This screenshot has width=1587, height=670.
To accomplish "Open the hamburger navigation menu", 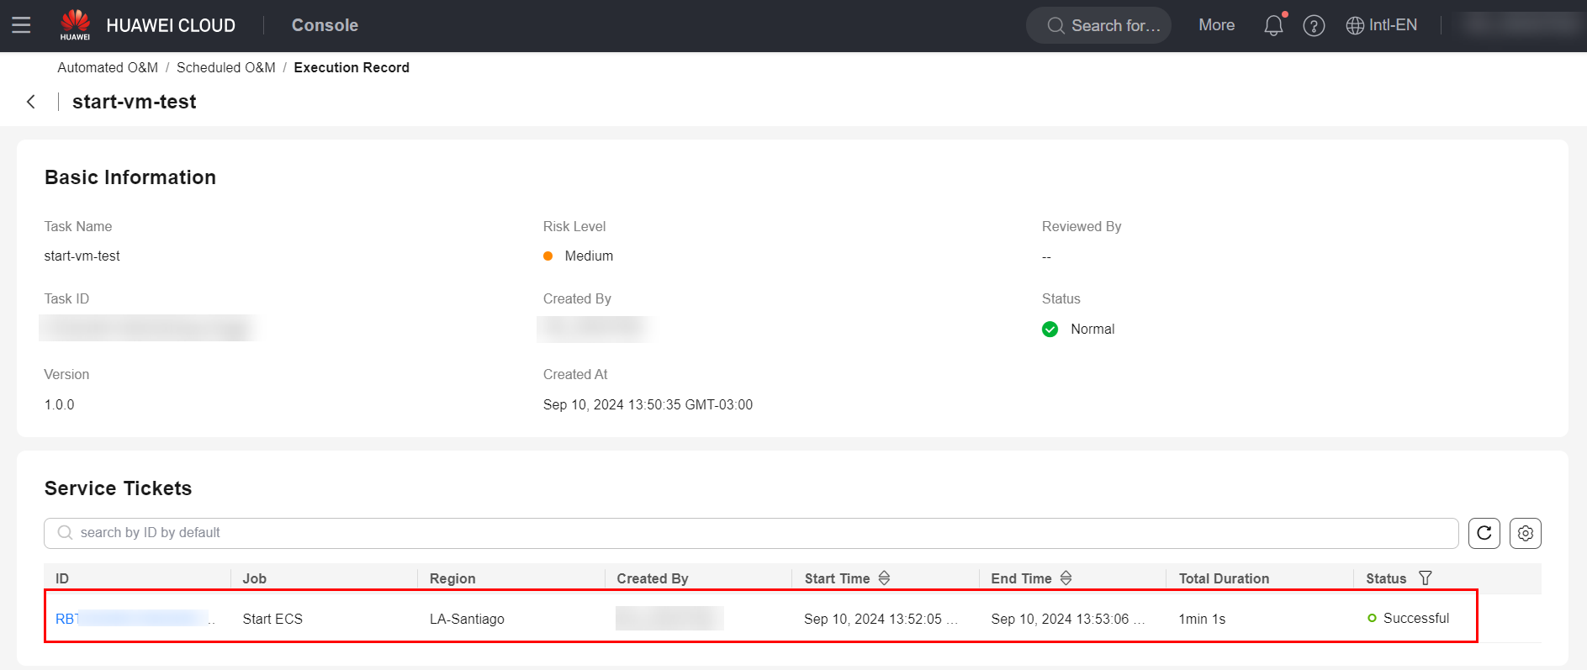I will point(21,25).
